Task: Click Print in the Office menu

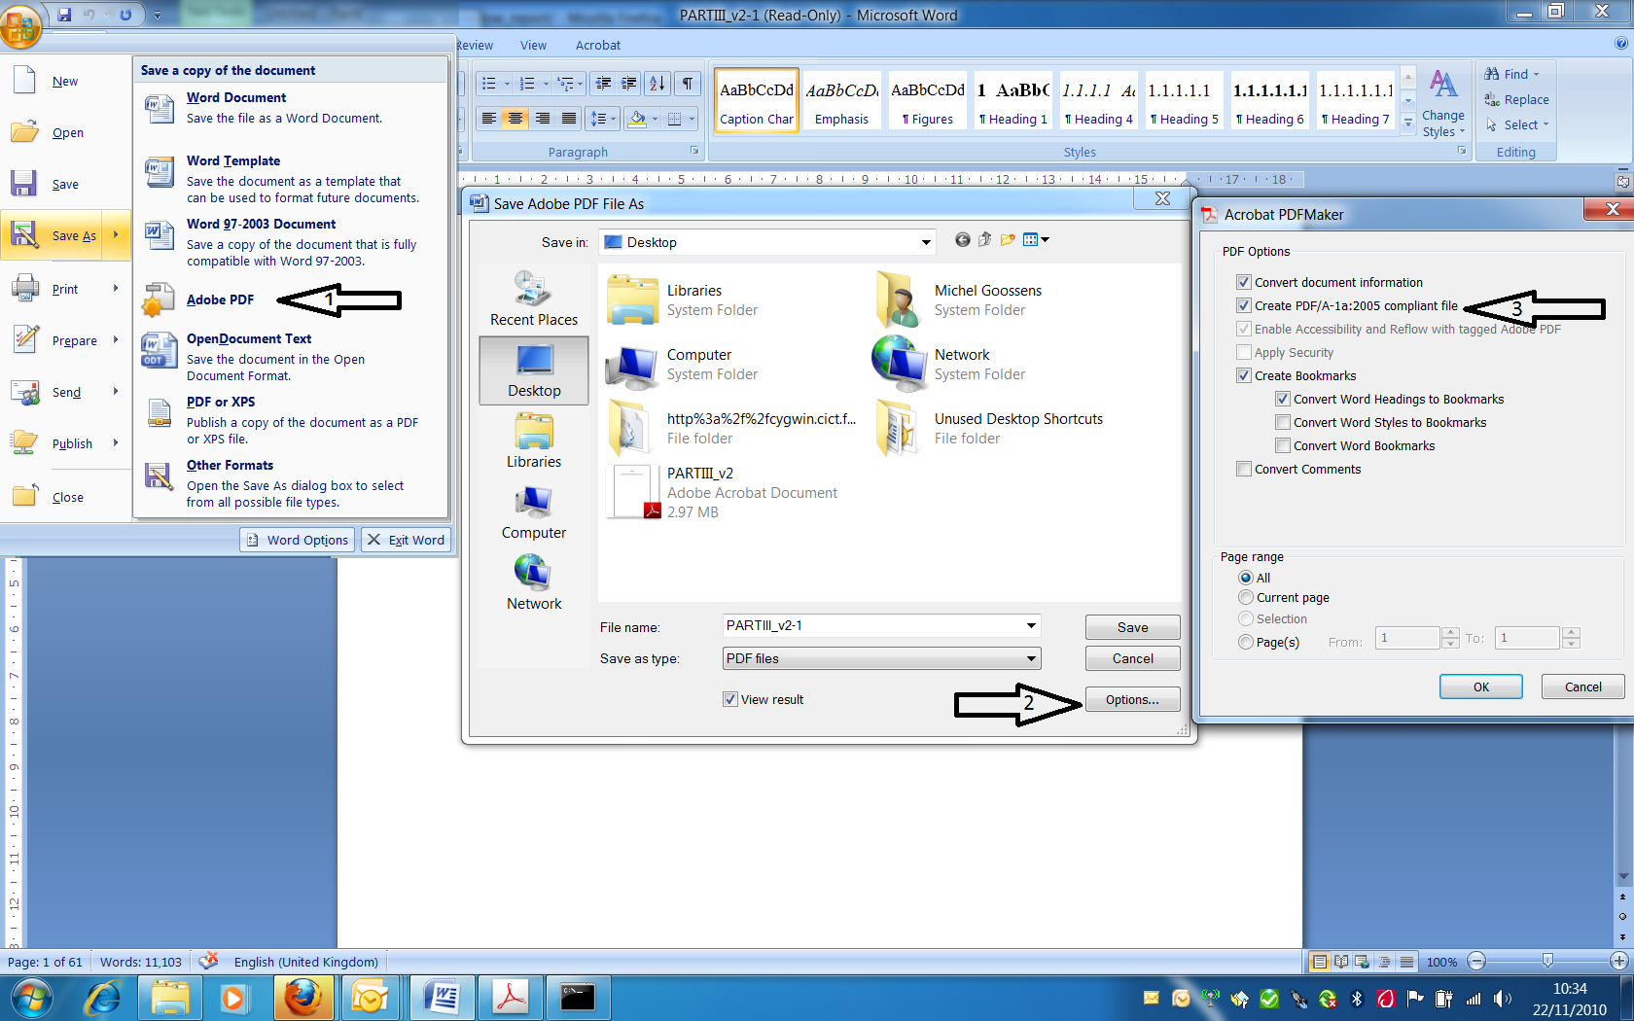Action: [65, 289]
